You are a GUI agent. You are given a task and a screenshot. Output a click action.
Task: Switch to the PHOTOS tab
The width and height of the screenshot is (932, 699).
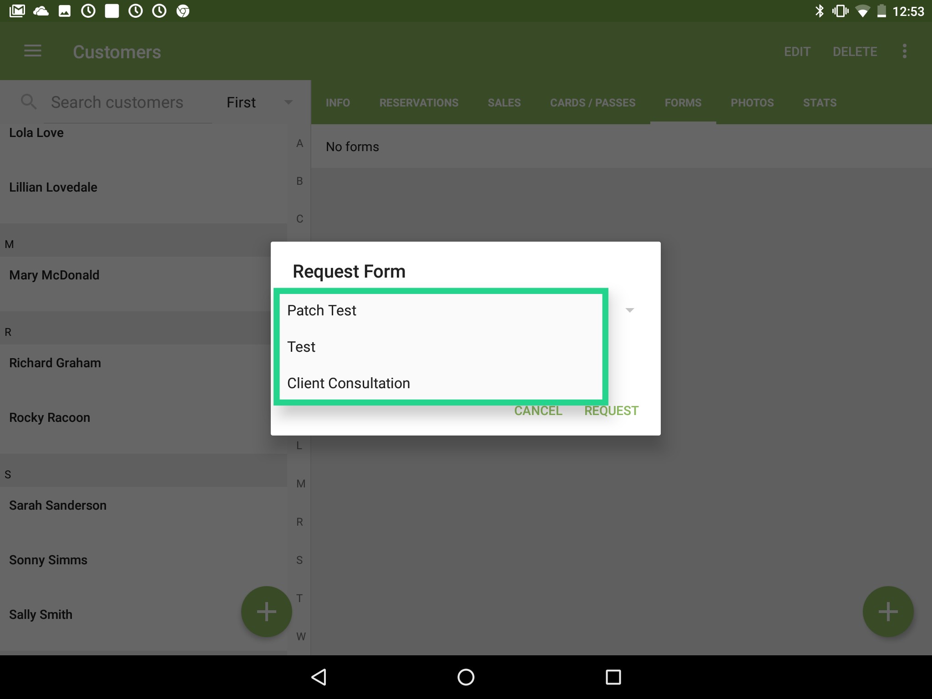tap(752, 102)
